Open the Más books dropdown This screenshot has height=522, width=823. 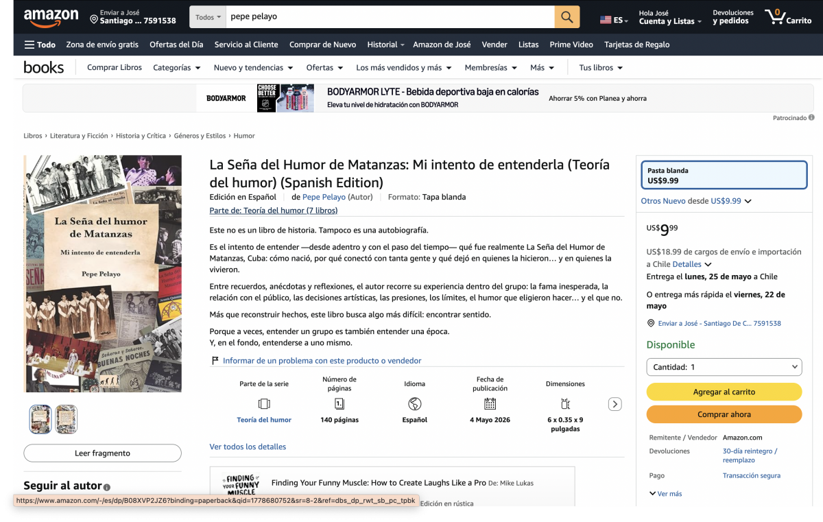tap(542, 68)
